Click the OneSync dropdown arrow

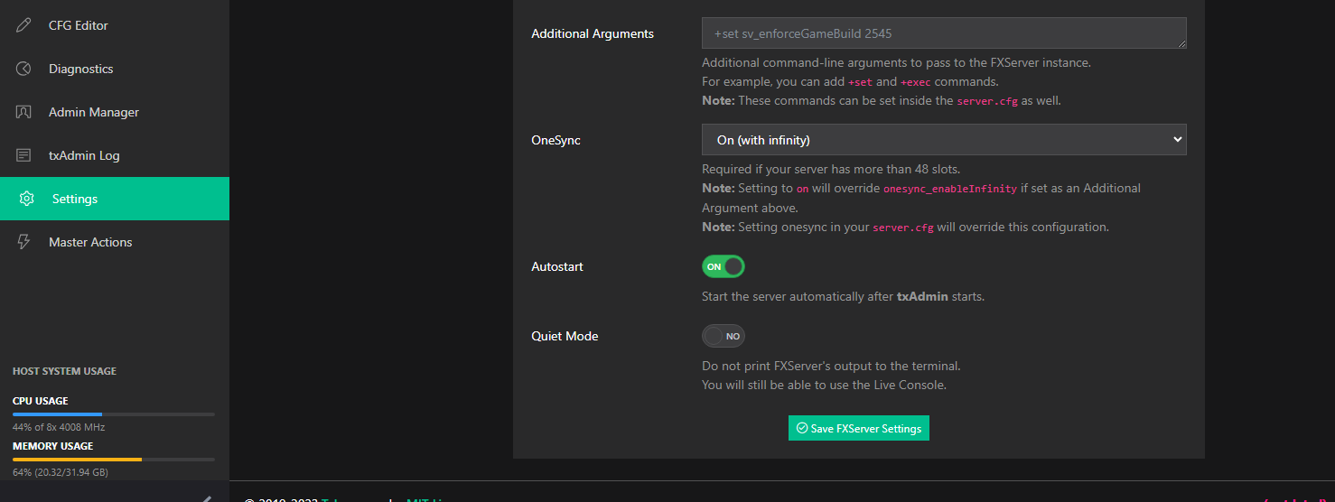pyautogui.click(x=1176, y=140)
